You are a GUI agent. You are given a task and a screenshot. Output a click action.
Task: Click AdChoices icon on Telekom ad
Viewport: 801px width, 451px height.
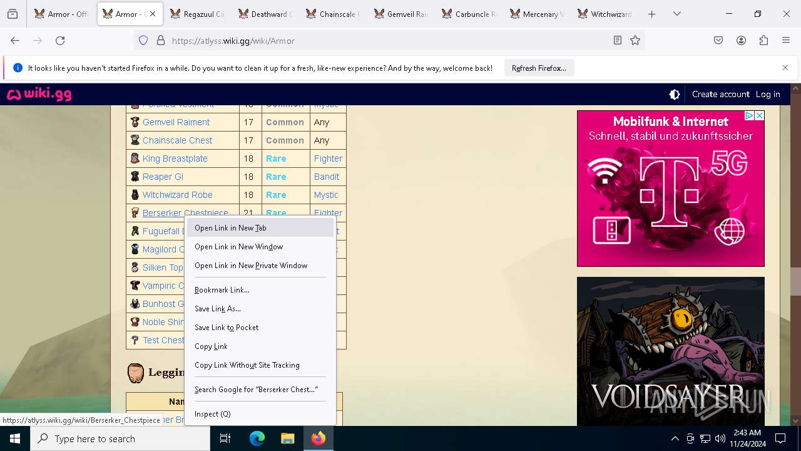point(749,116)
